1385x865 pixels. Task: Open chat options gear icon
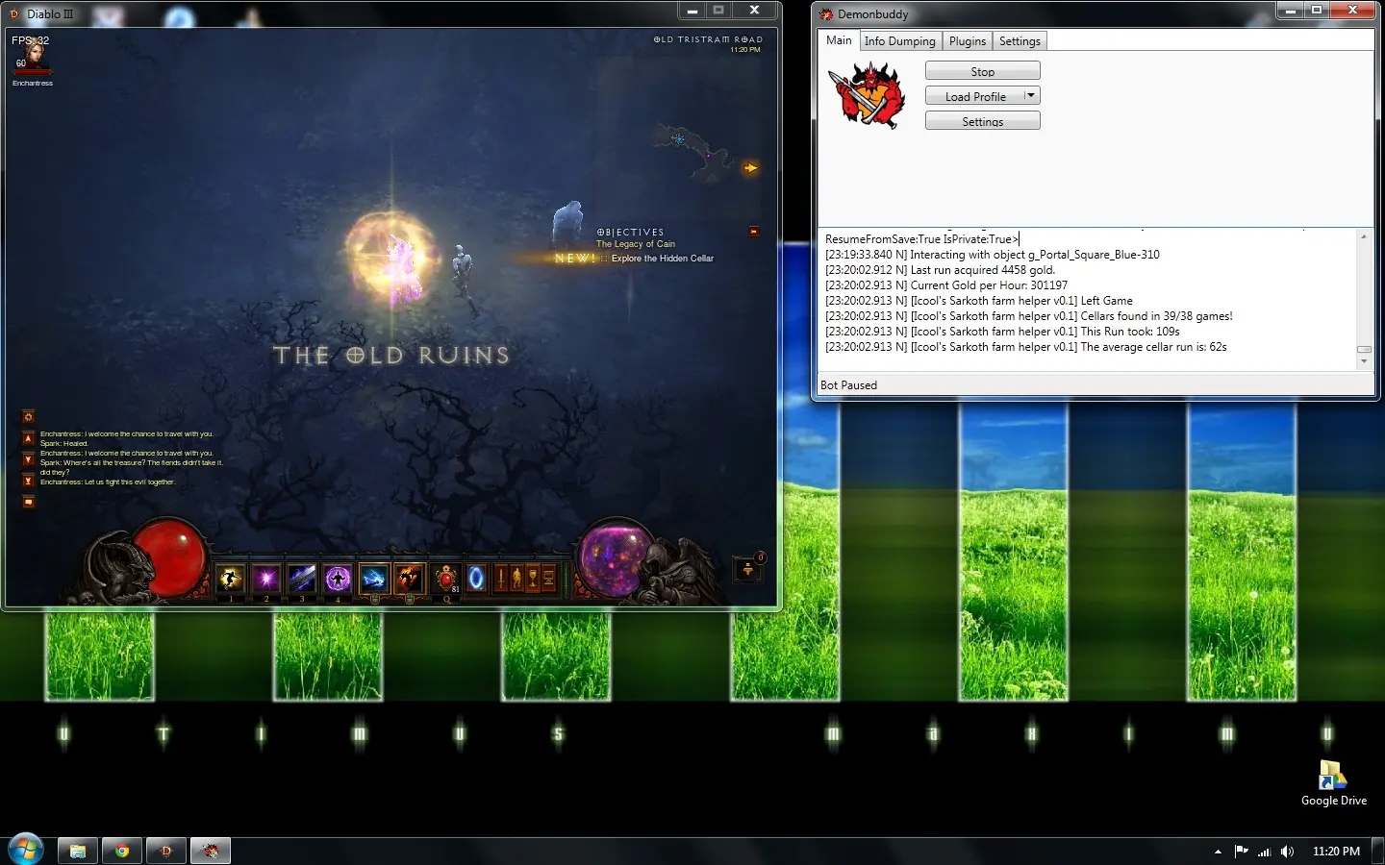(28, 416)
